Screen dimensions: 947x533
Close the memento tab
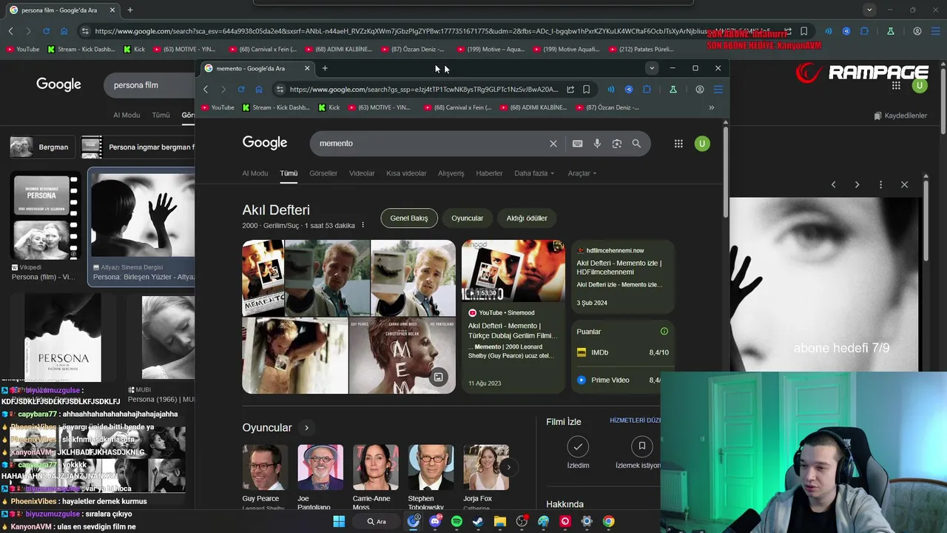click(307, 68)
